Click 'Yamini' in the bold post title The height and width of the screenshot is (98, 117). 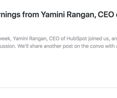point(53,14)
